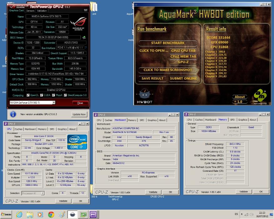Click the blue info icon in update notice
This screenshot has width=274, height=219.
pyautogui.click(x=13, y=114)
